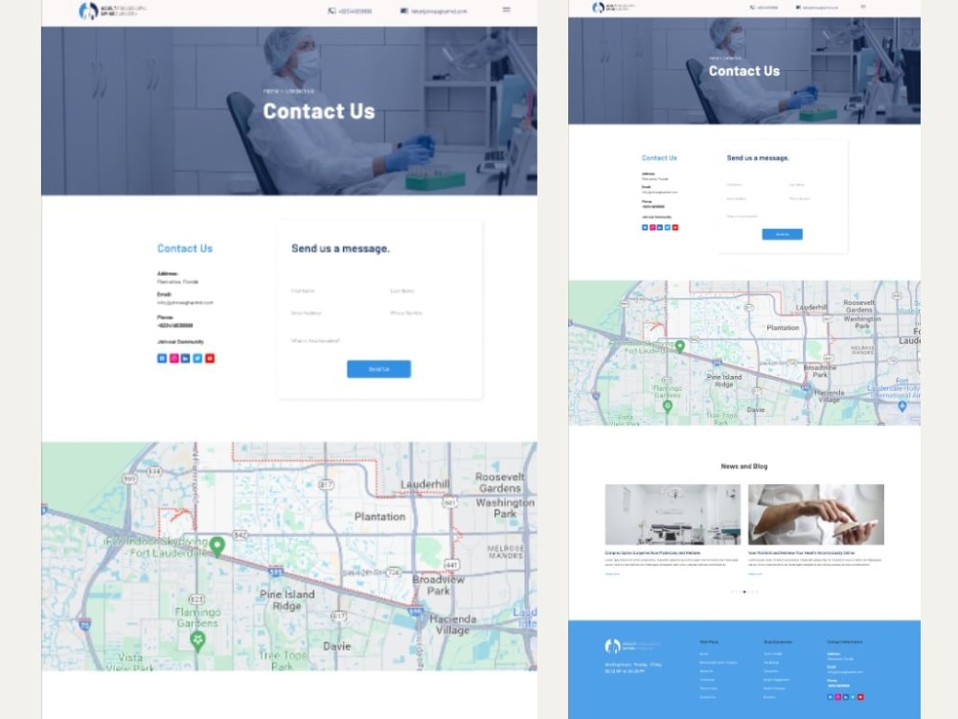Viewport: 958px width, 719px height.
Task: Click Flamingo Gardens pin on left map
Action: [x=197, y=640]
